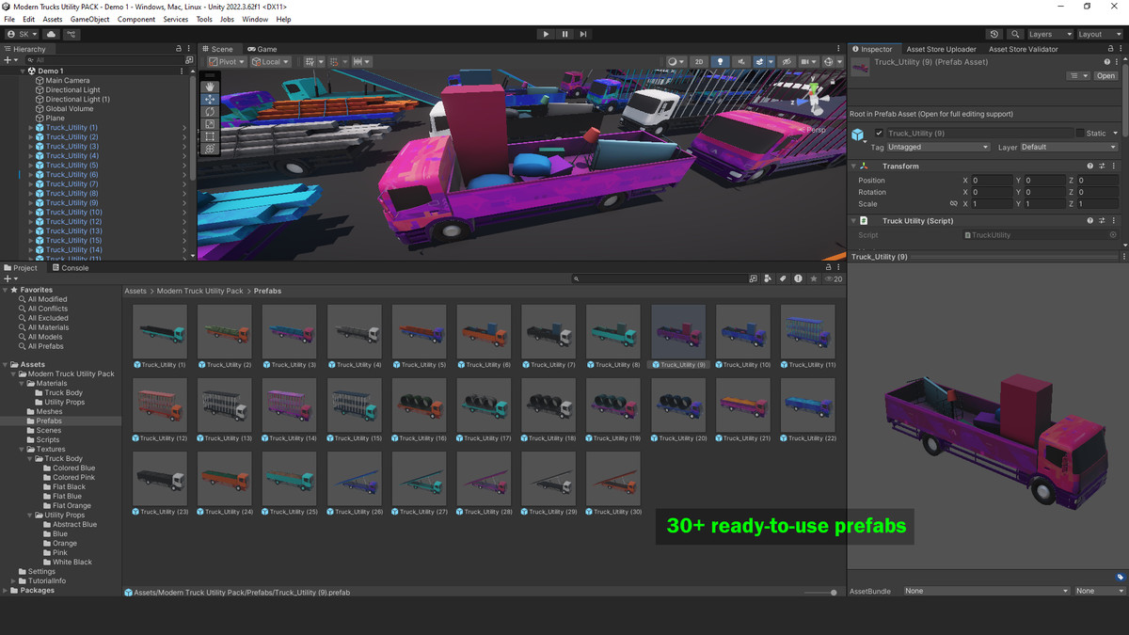Click the Step forward button
The height and width of the screenshot is (635, 1129).
tap(583, 34)
